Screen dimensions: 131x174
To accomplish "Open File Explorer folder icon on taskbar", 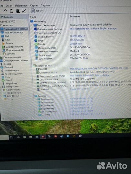I will tap(31, 137).
